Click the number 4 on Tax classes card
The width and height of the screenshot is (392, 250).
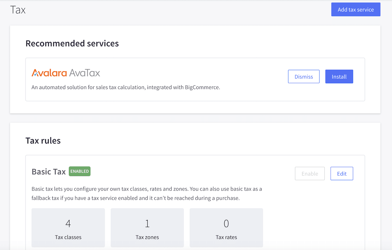click(68, 223)
